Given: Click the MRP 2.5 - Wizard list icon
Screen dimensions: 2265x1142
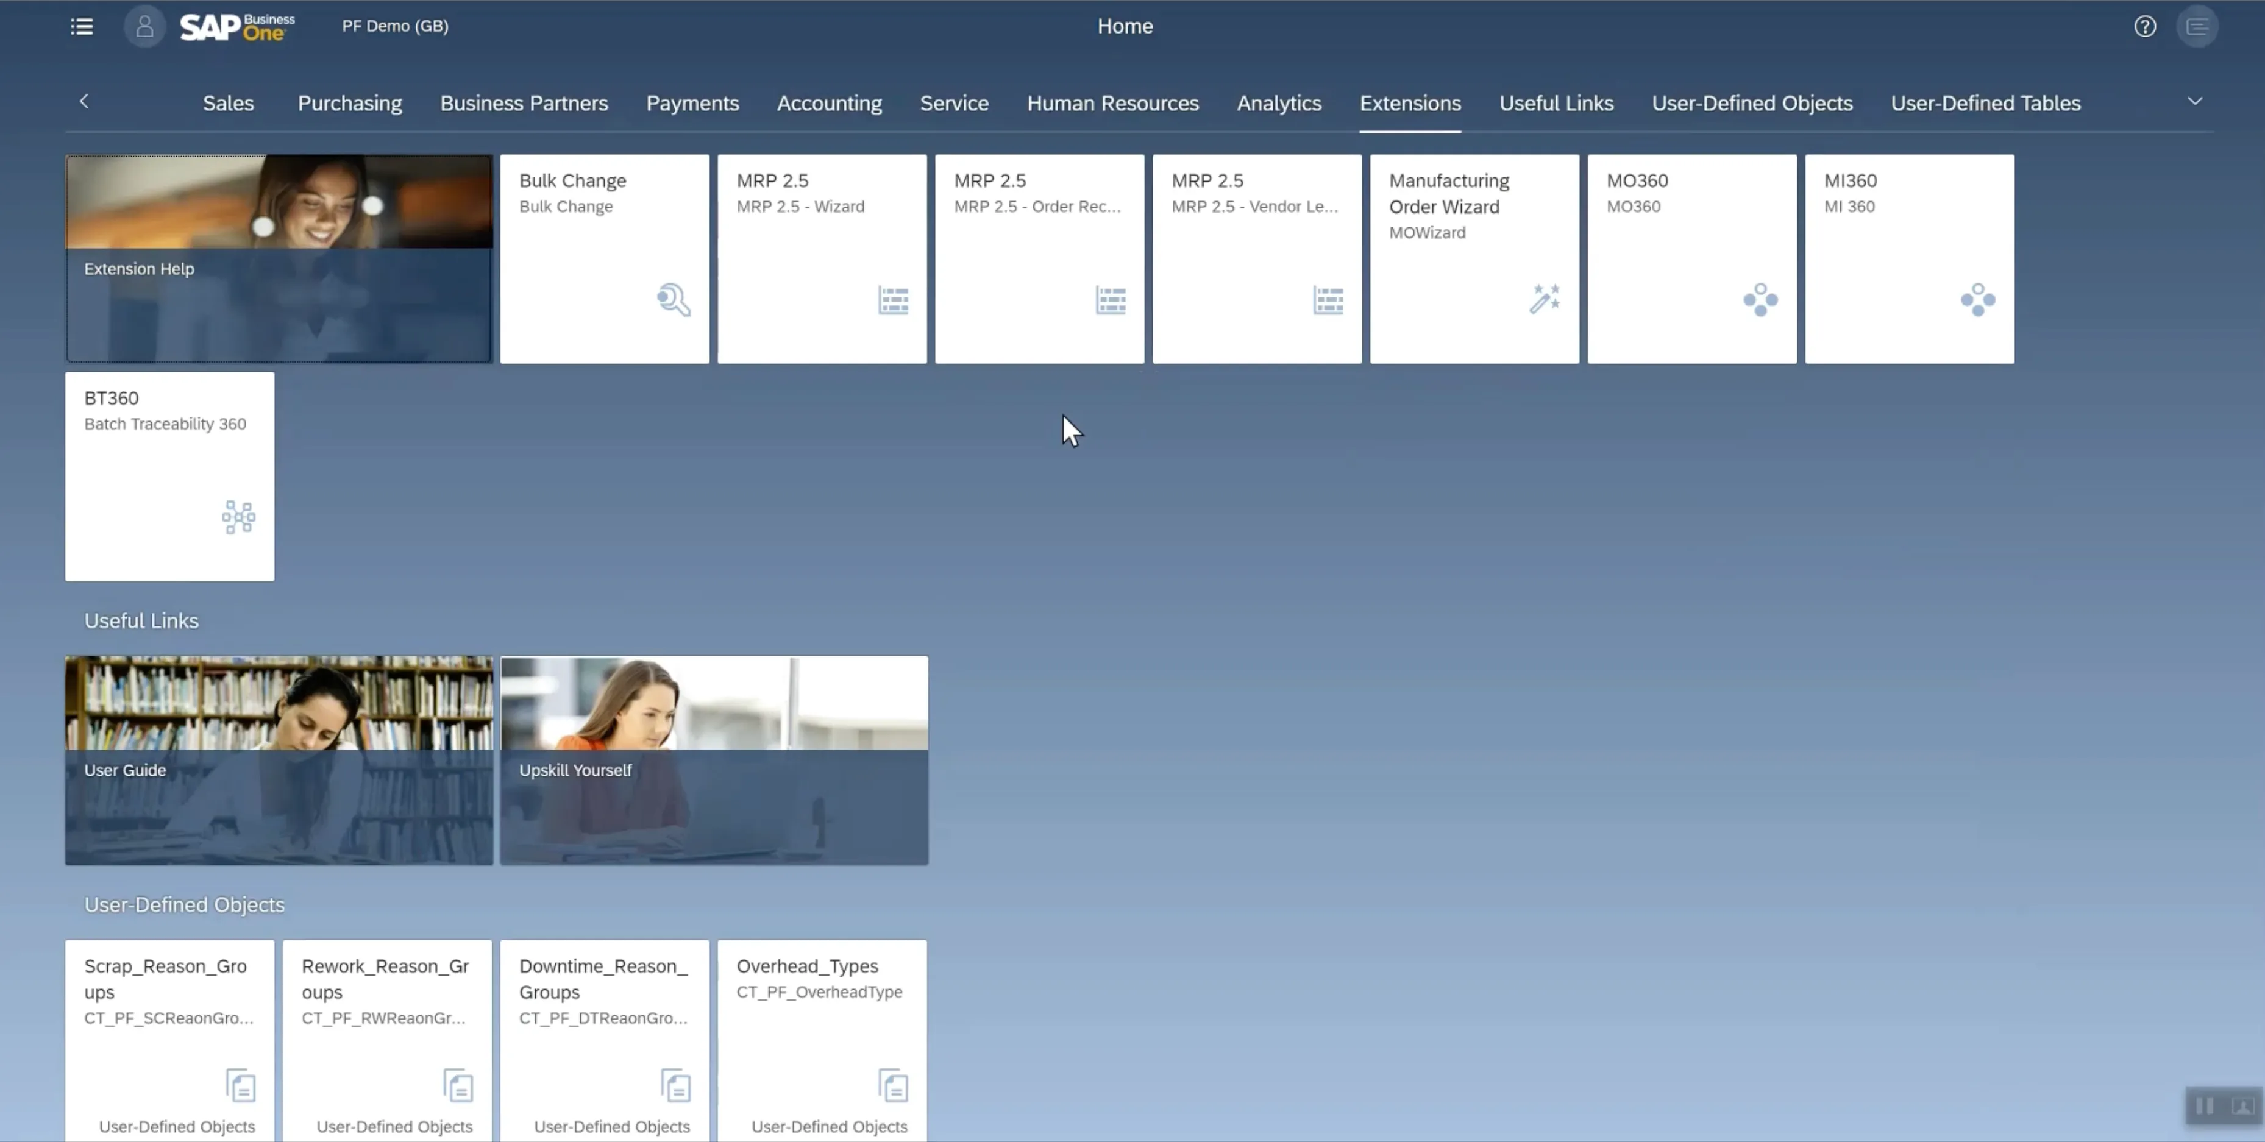Looking at the screenshot, I should (x=894, y=300).
